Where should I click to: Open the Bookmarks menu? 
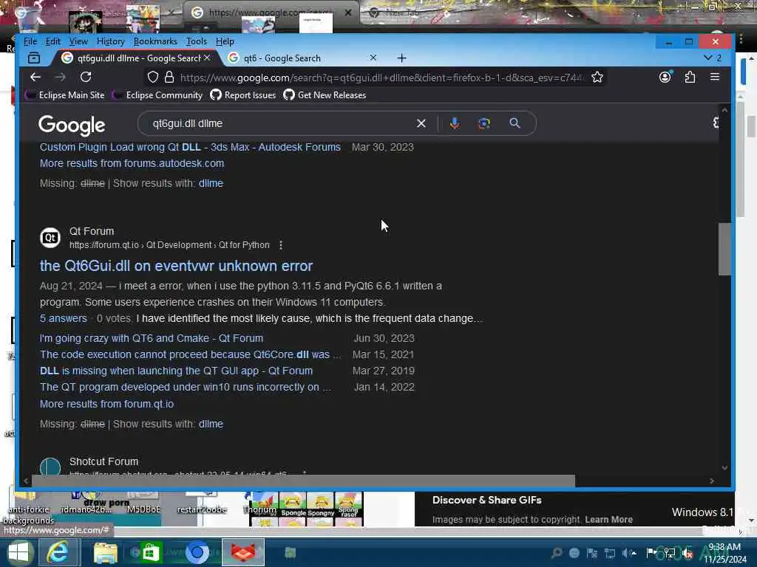155,41
